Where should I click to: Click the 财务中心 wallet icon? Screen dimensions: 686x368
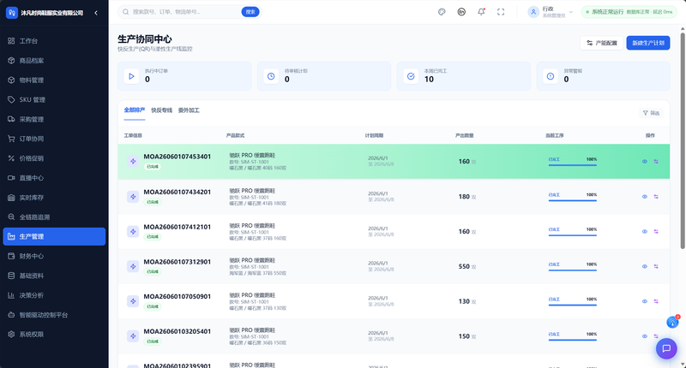[x=11, y=256]
